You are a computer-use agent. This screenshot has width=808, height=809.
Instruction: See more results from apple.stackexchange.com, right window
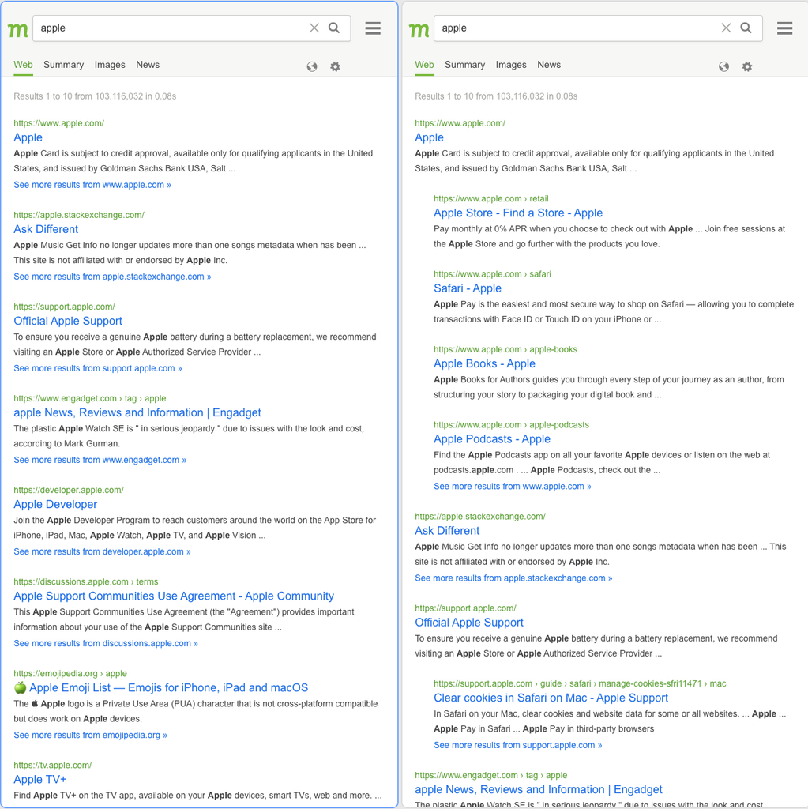tap(513, 578)
